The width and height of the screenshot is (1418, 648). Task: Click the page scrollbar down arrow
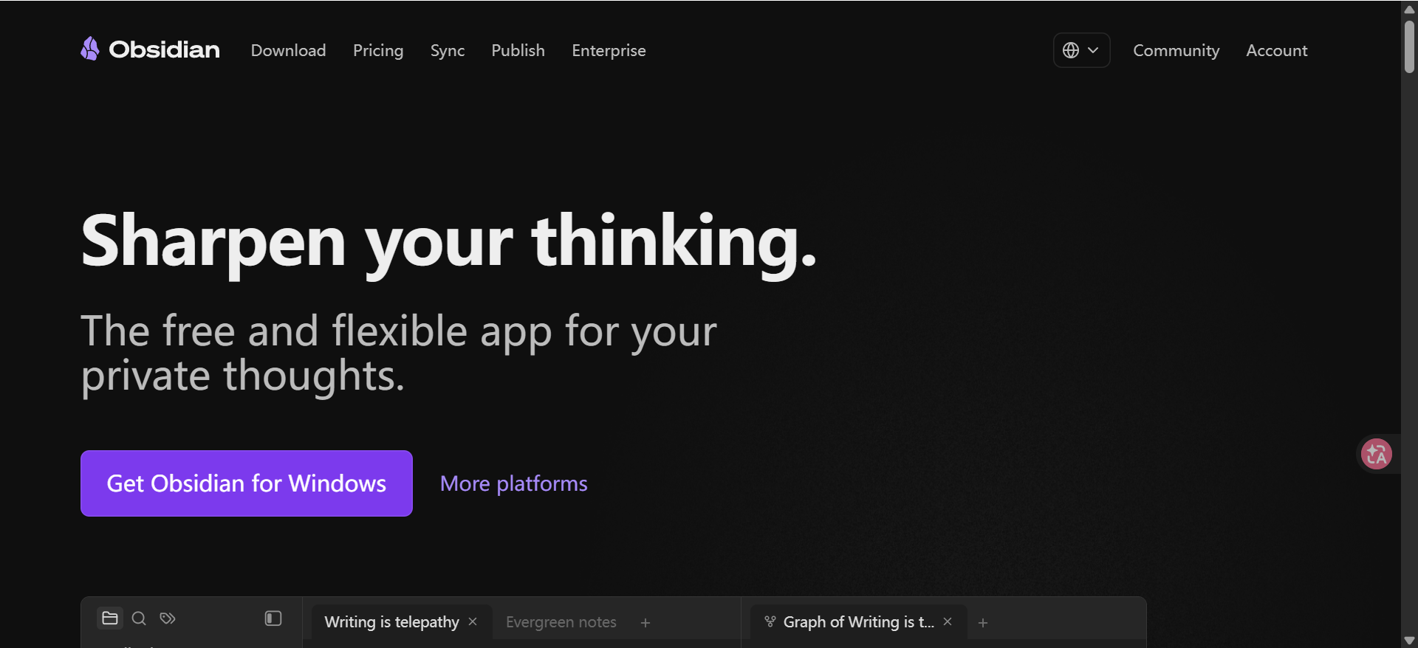(x=1409, y=640)
